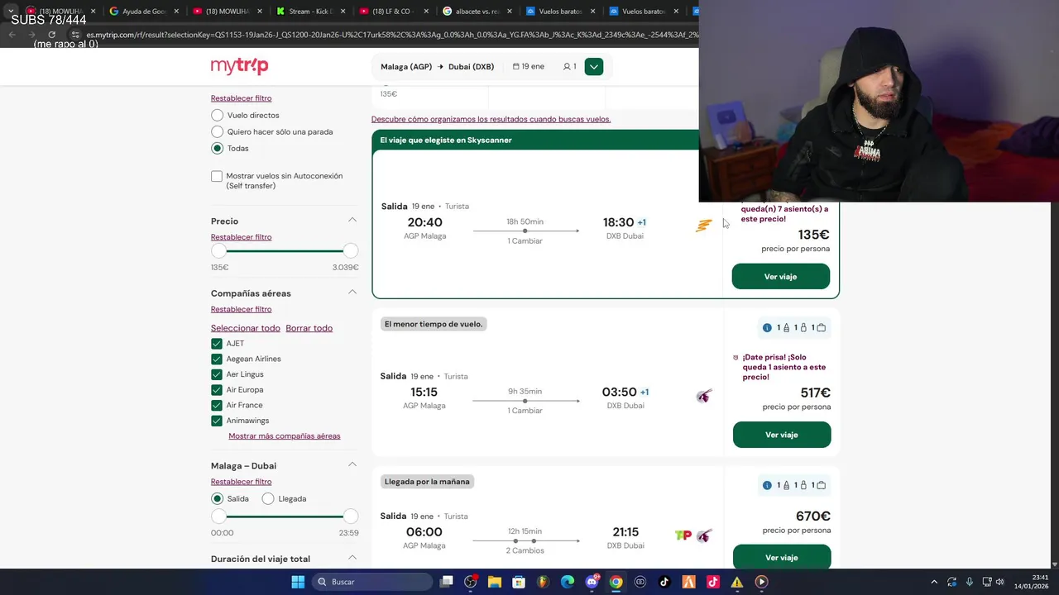Viewport: 1059px width, 595px height.
Task: Select the Salida radio button
Action: [217, 499]
